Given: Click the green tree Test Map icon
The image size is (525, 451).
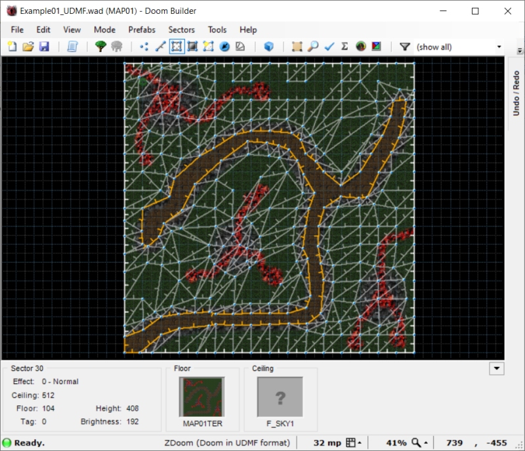Looking at the screenshot, I should click(x=100, y=46).
